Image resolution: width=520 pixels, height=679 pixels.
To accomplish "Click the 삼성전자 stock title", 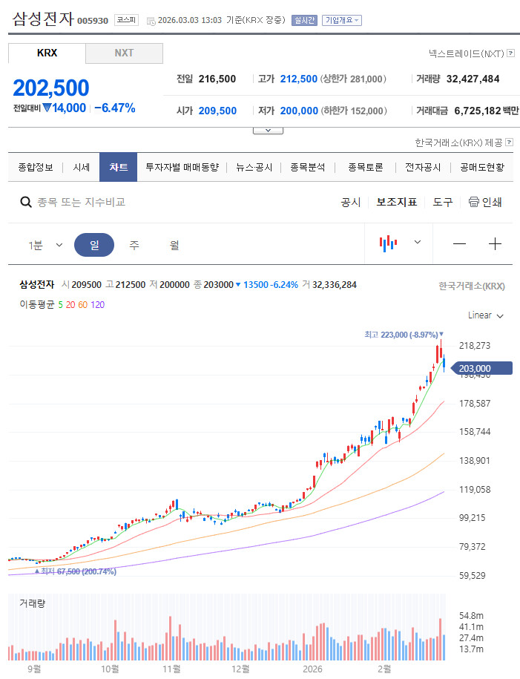I will [x=43, y=19].
